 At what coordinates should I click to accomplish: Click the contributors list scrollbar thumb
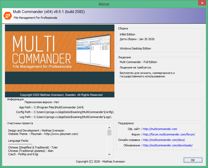pos(109,133)
